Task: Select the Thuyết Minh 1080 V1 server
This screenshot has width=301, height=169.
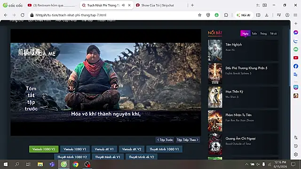Action: [164, 149]
